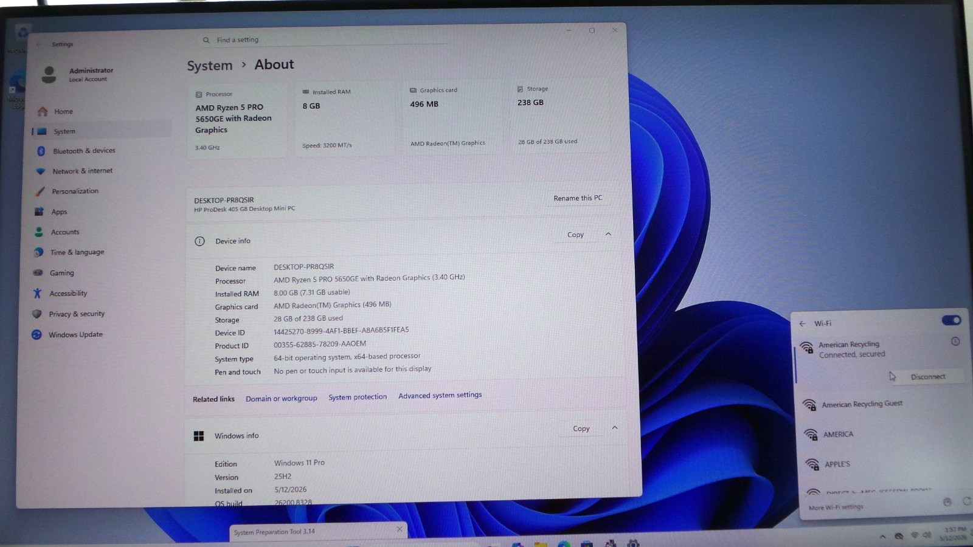Open Personalization settings
This screenshot has height=547, width=973.
[100, 191]
